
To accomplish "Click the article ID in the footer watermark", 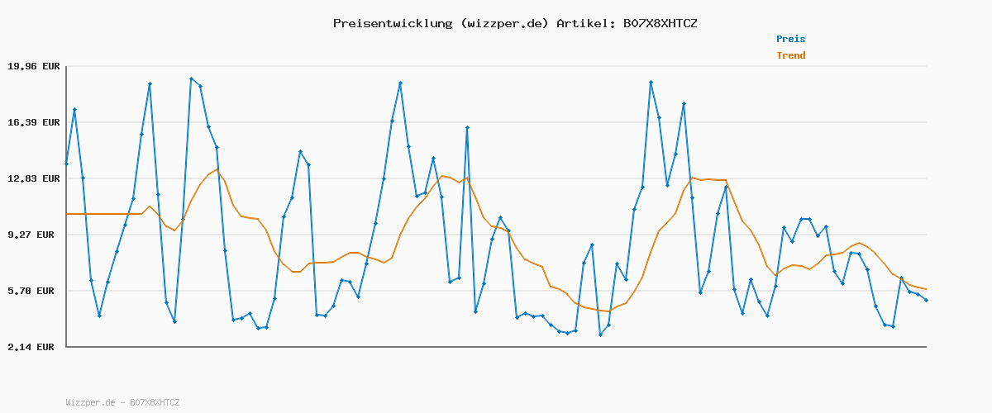I will click(x=152, y=402).
